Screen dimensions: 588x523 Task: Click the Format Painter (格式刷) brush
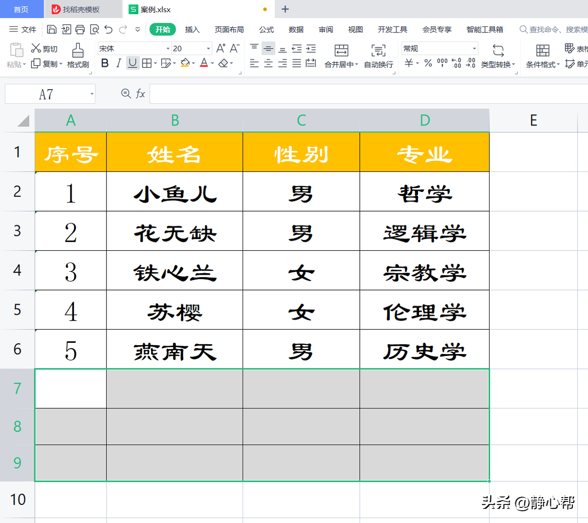pyautogui.click(x=78, y=55)
